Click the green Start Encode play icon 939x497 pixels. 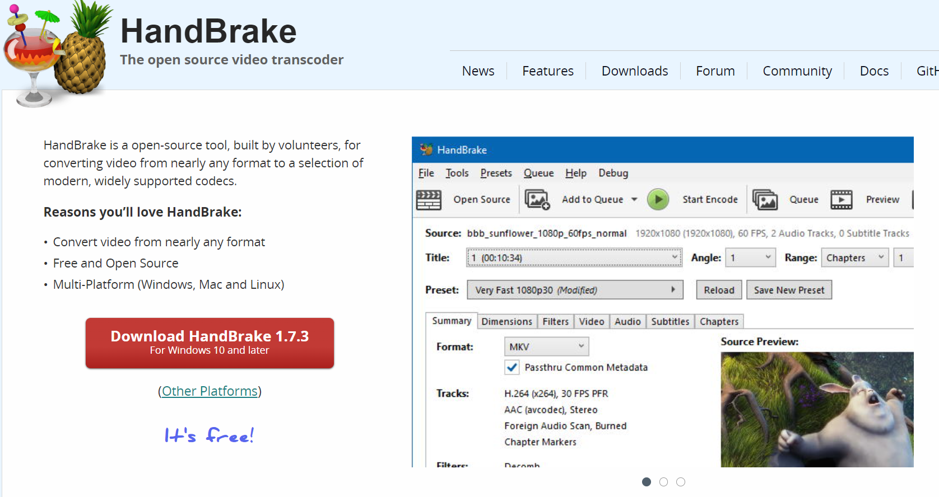658,199
